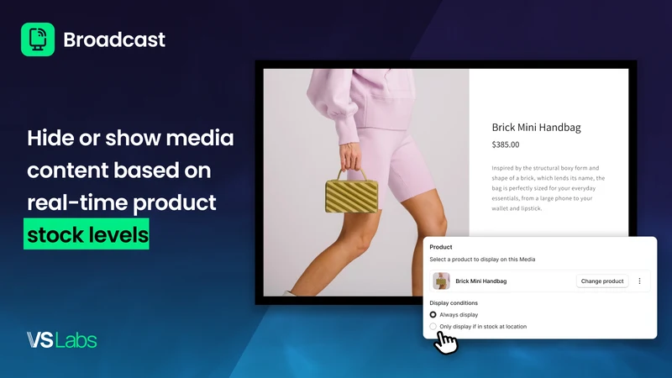
Task: Click the green Broadcast app logo icon
Action: tap(38, 39)
